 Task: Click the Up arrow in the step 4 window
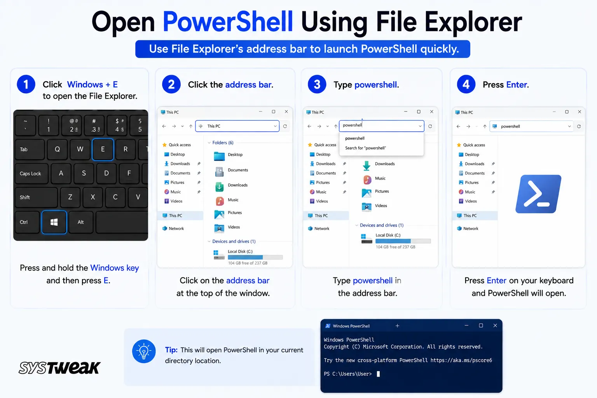pyautogui.click(x=485, y=126)
